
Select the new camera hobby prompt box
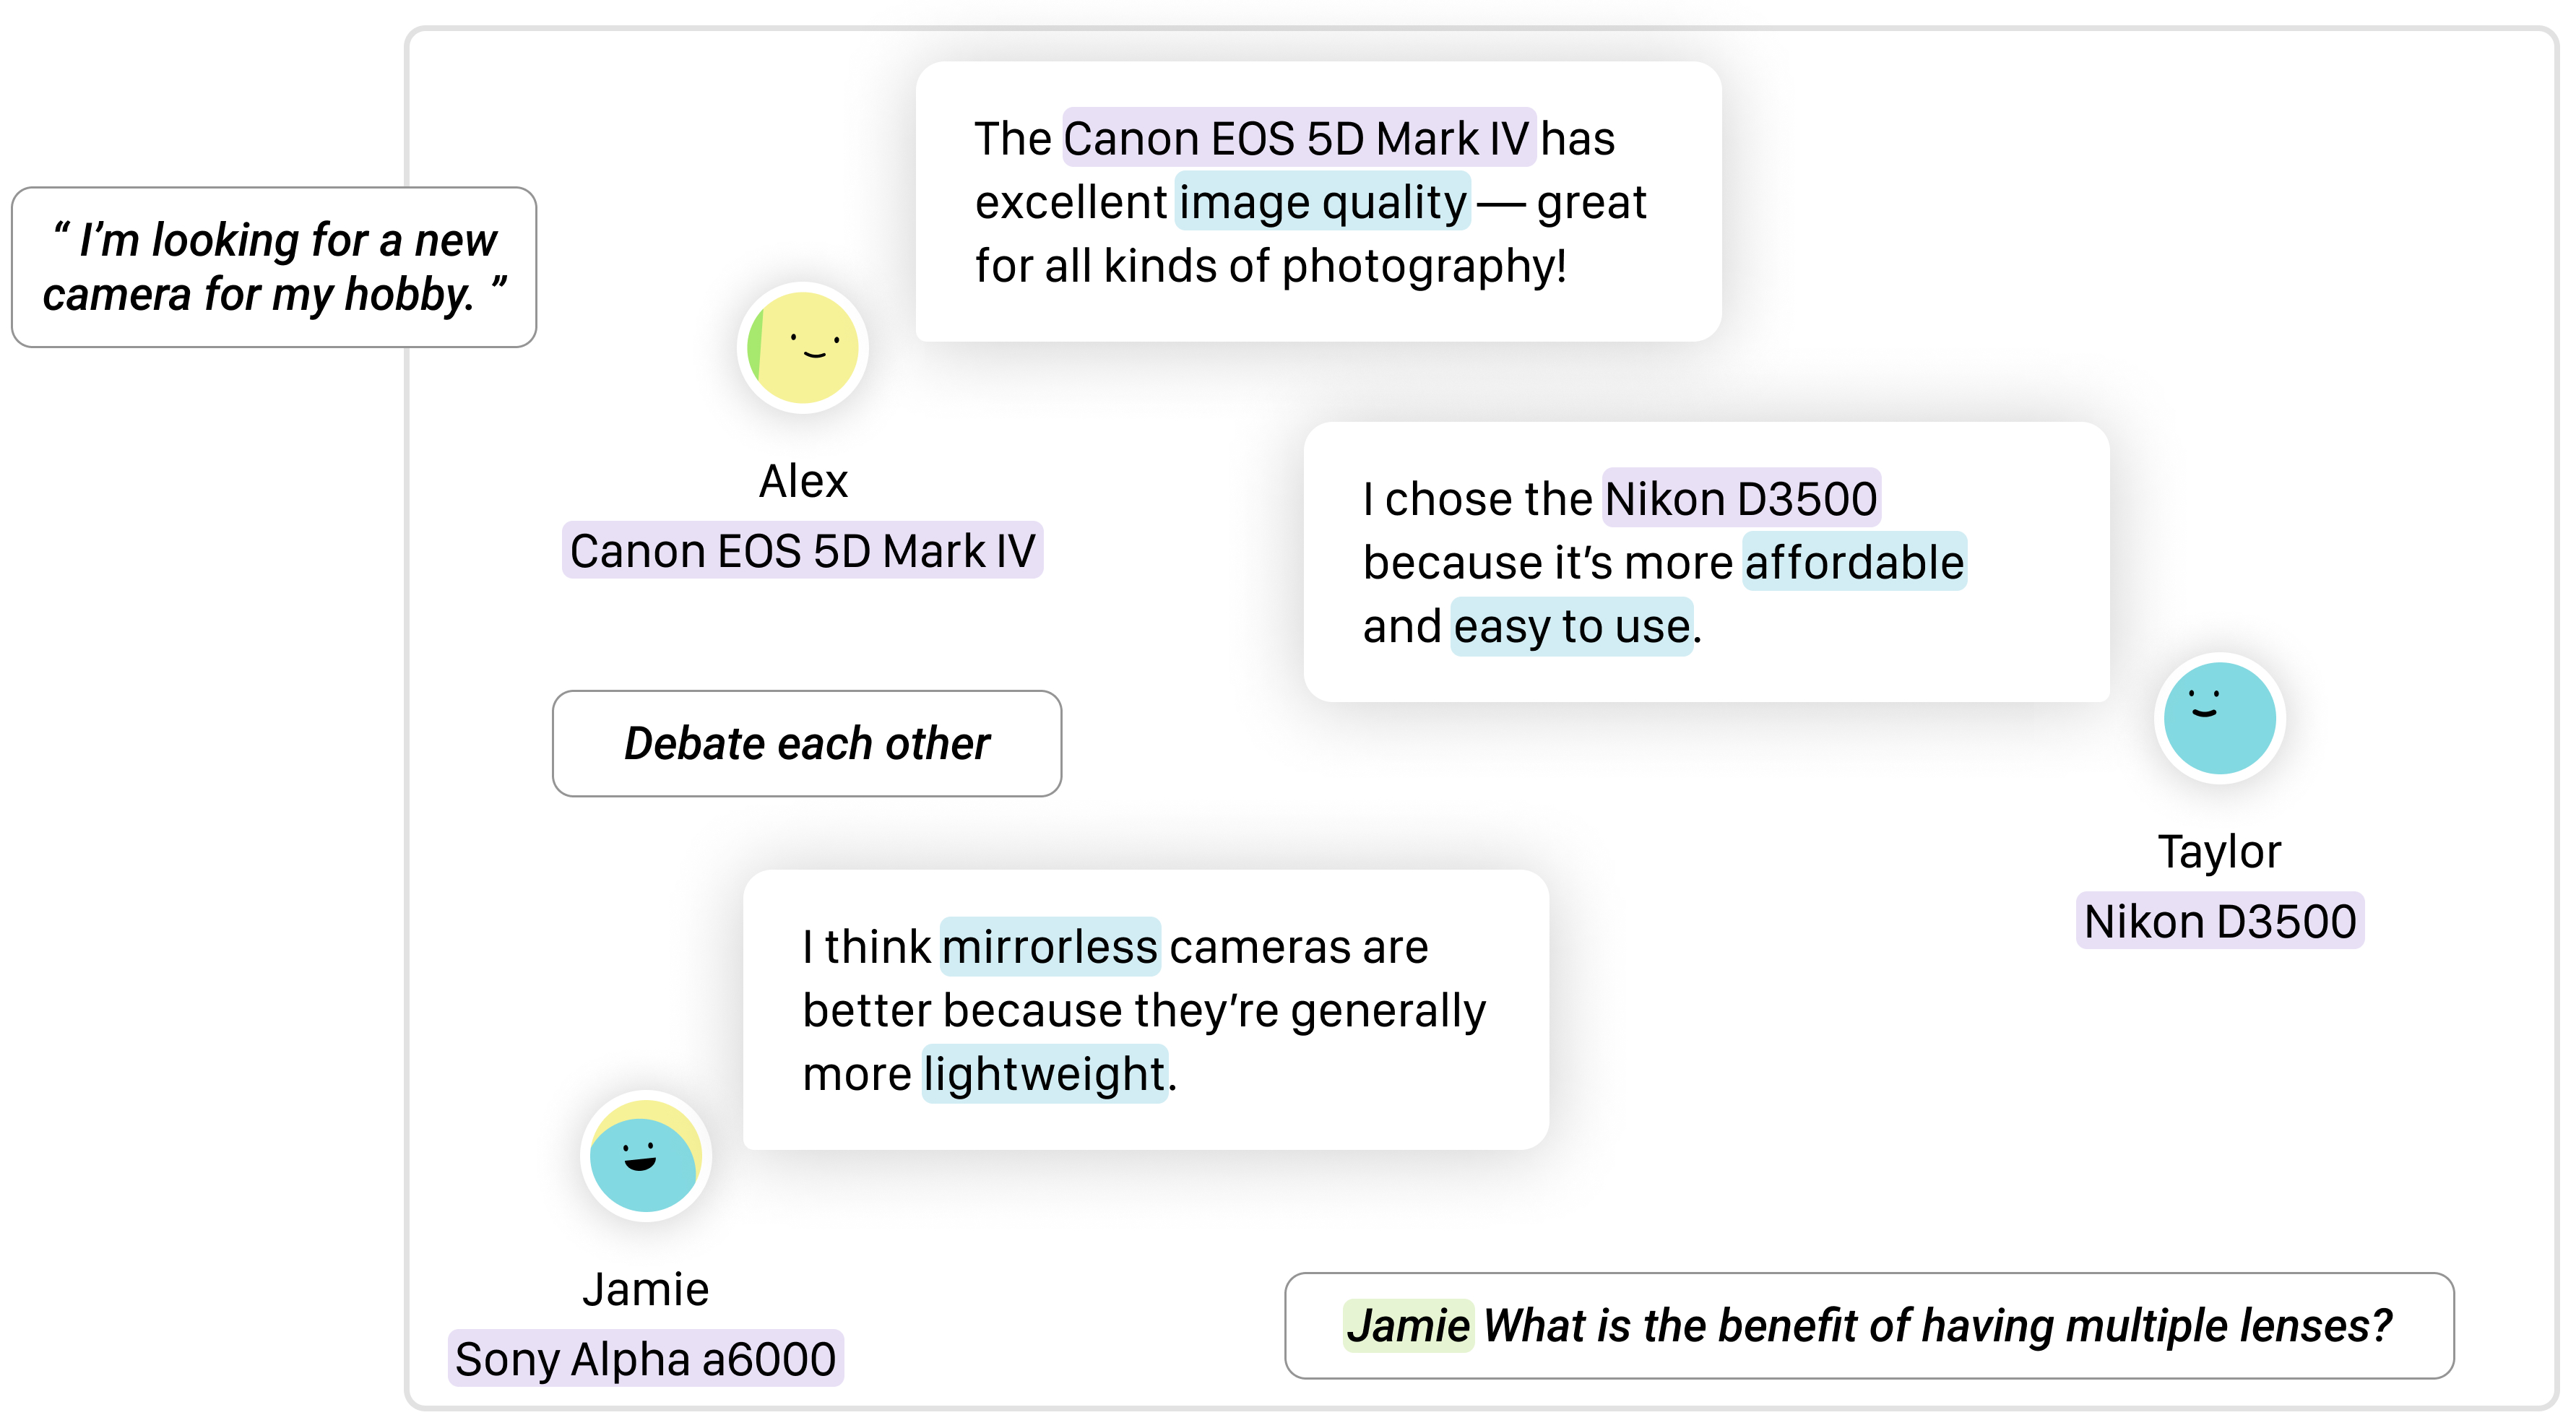273,267
